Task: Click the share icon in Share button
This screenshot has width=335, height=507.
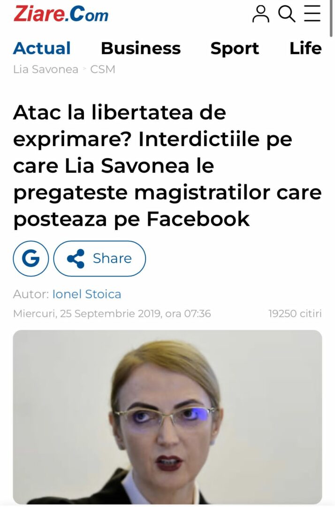Action: coord(76,258)
